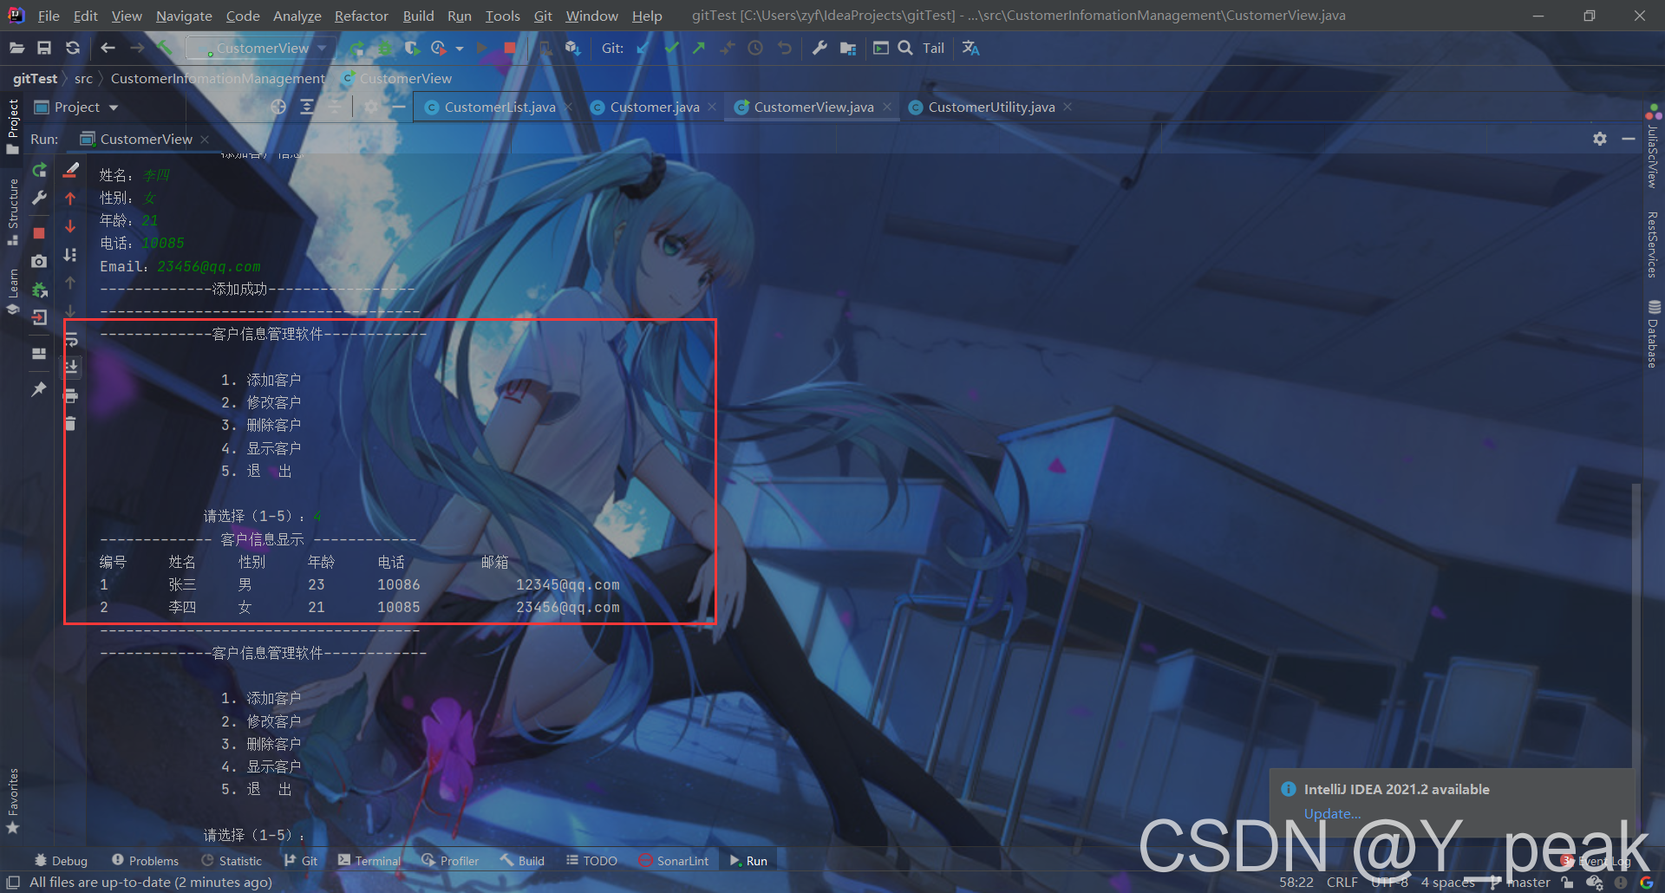Click the red Up the Stack Trace arrow

point(70,199)
